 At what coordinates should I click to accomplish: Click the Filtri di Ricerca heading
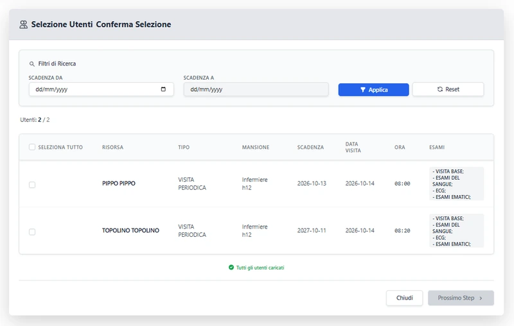pos(57,64)
